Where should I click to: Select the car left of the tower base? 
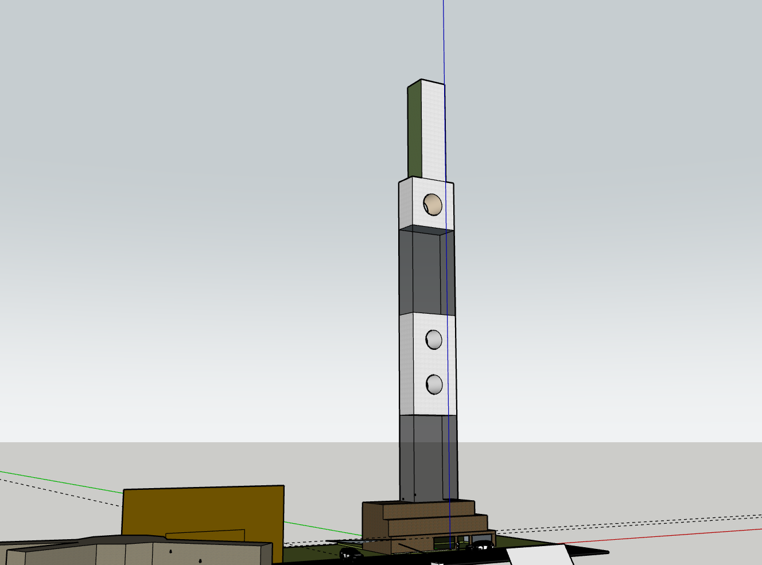[x=350, y=554]
